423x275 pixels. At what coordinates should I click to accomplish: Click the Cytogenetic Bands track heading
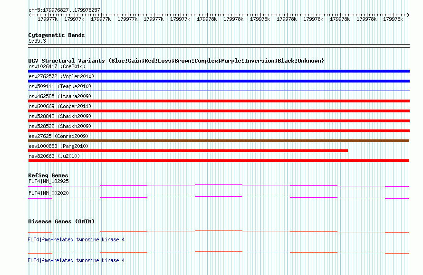[57, 35]
